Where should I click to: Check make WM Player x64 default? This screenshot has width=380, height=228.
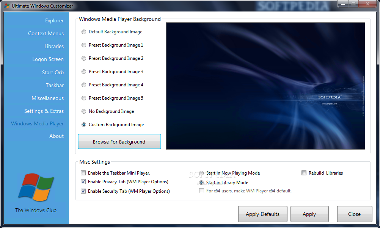click(x=202, y=191)
